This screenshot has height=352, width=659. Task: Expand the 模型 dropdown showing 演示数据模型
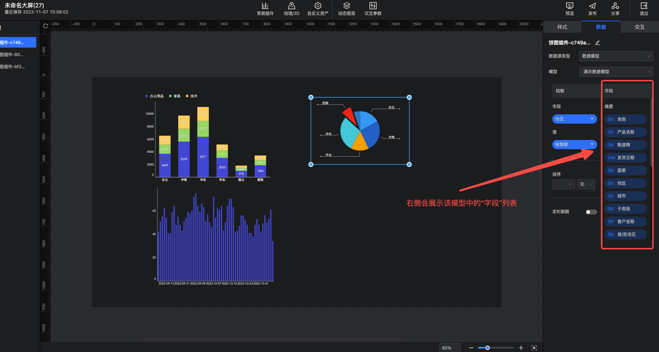616,72
